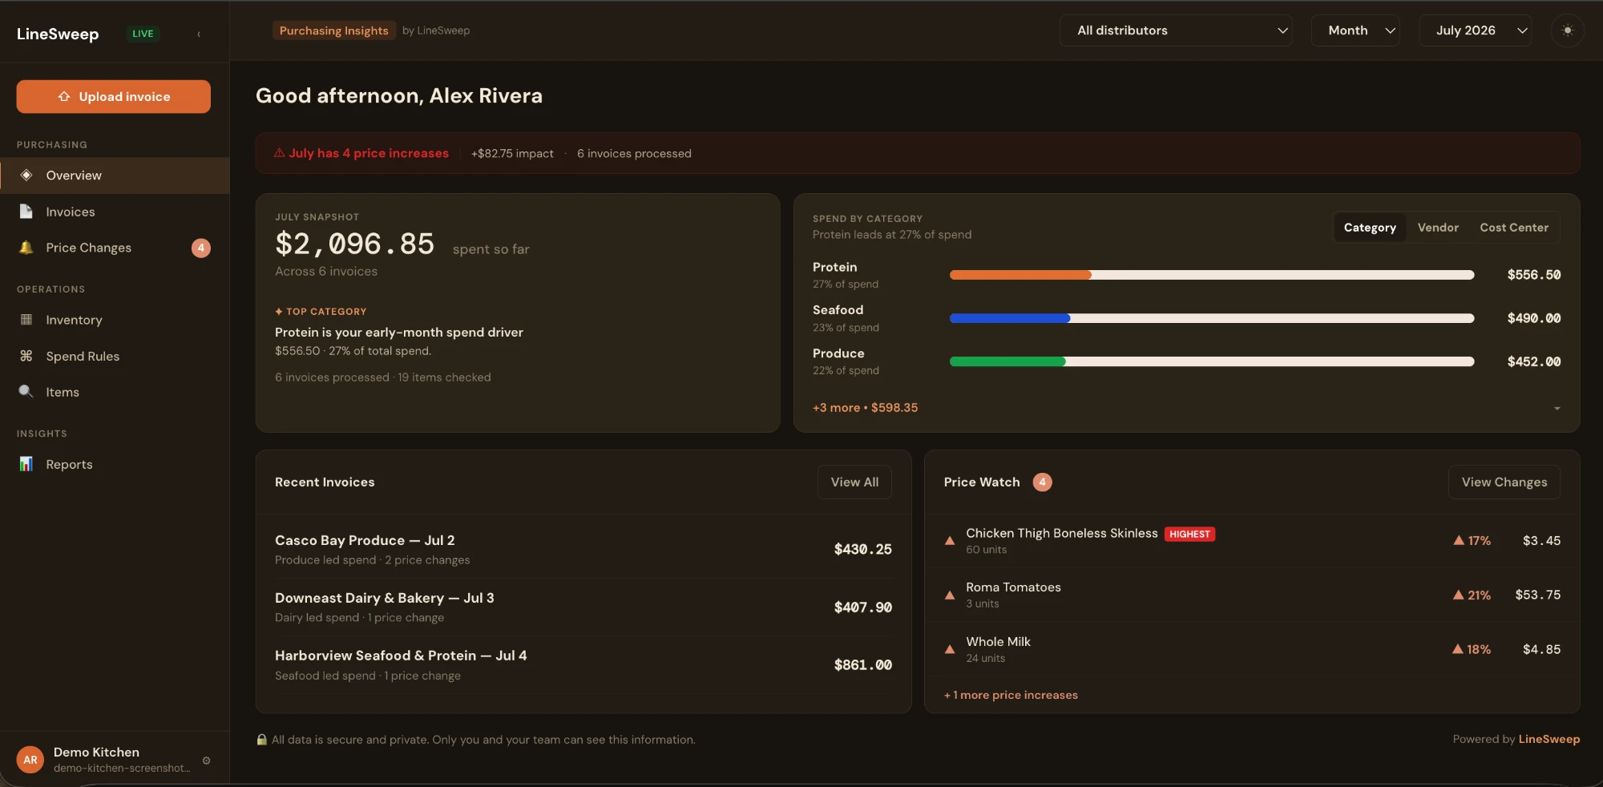Open Casco Bay Produce — Jul 2 invoice
This screenshot has width=1603, height=787.
pyautogui.click(x=583, y=550)
